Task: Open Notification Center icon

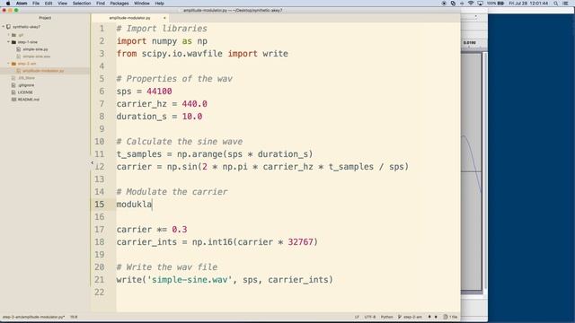Action: coord(566,4)
